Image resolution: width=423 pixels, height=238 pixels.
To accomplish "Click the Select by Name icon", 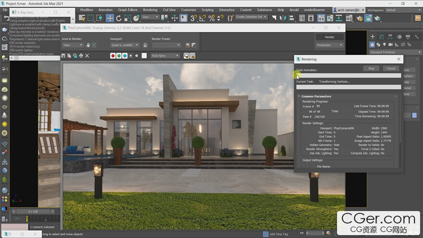I will click(82, 18).
